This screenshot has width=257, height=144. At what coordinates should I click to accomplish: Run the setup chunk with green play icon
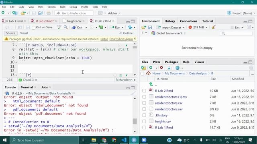[126, 45]
